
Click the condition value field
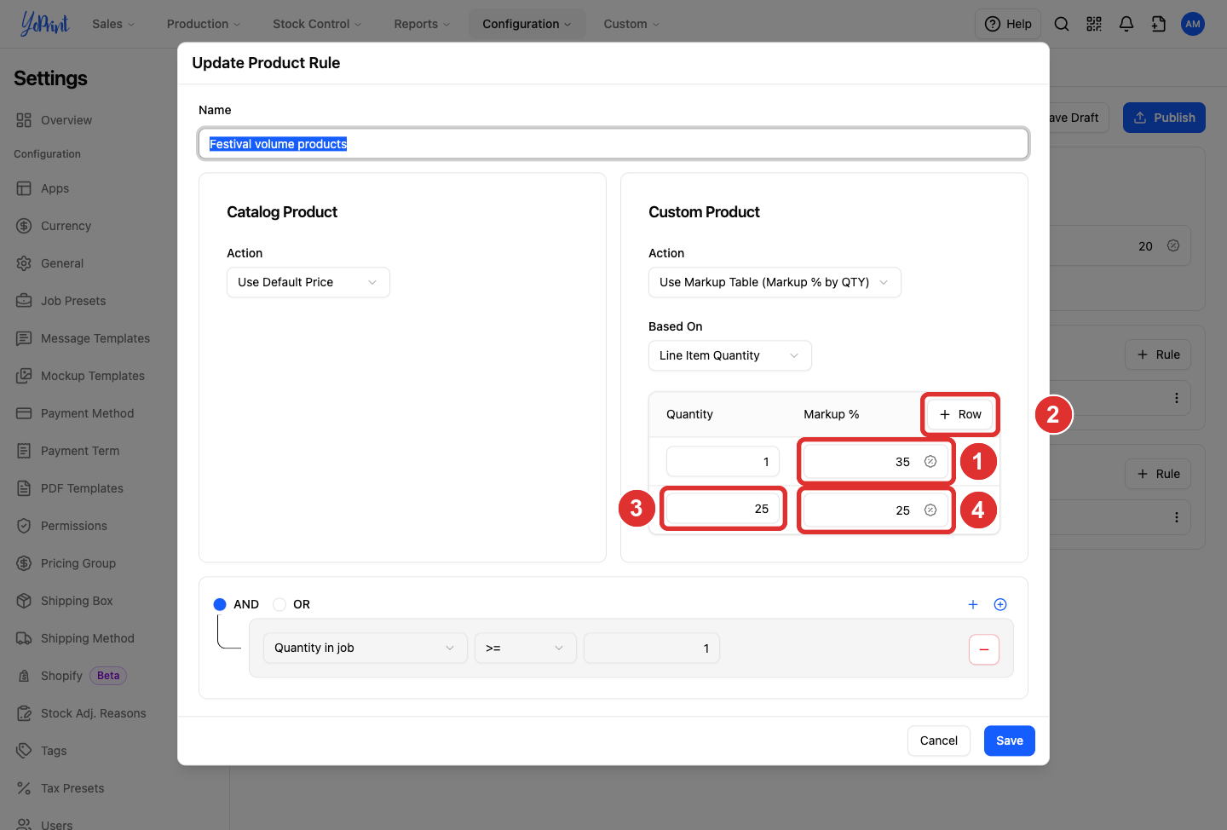(652, 648)
